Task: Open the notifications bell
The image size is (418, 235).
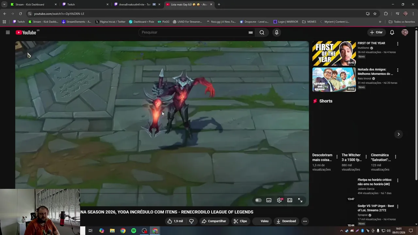Action: coord(392,32)
